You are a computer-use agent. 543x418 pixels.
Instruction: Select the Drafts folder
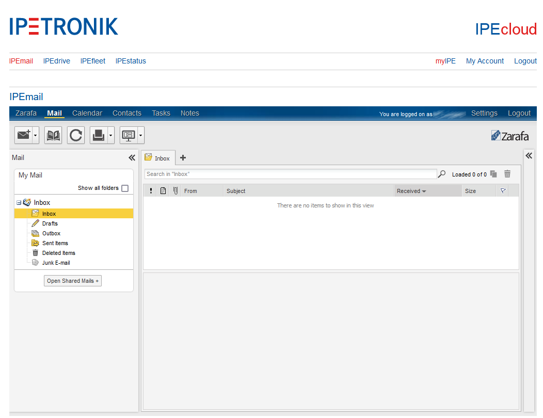click(50, 223)
